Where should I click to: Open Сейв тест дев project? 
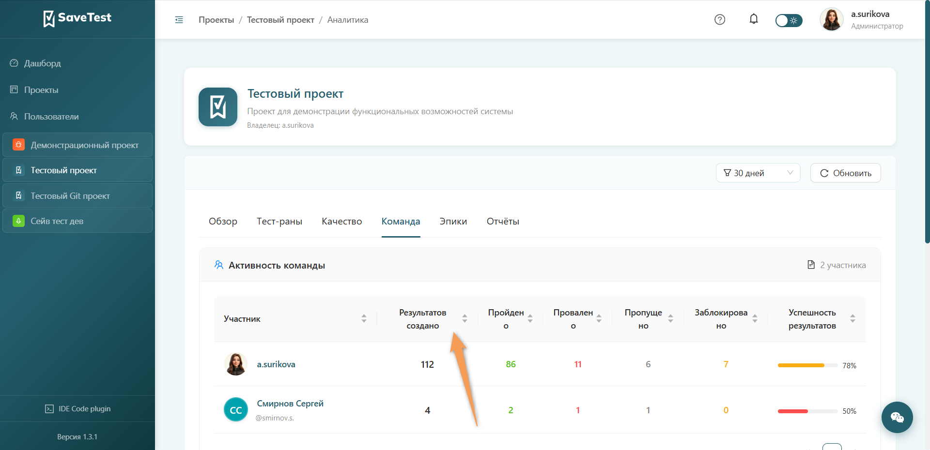(x=77, y=221)
